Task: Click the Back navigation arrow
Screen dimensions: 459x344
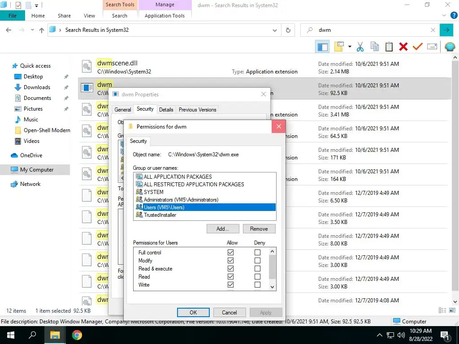Action: click(9, 30)
